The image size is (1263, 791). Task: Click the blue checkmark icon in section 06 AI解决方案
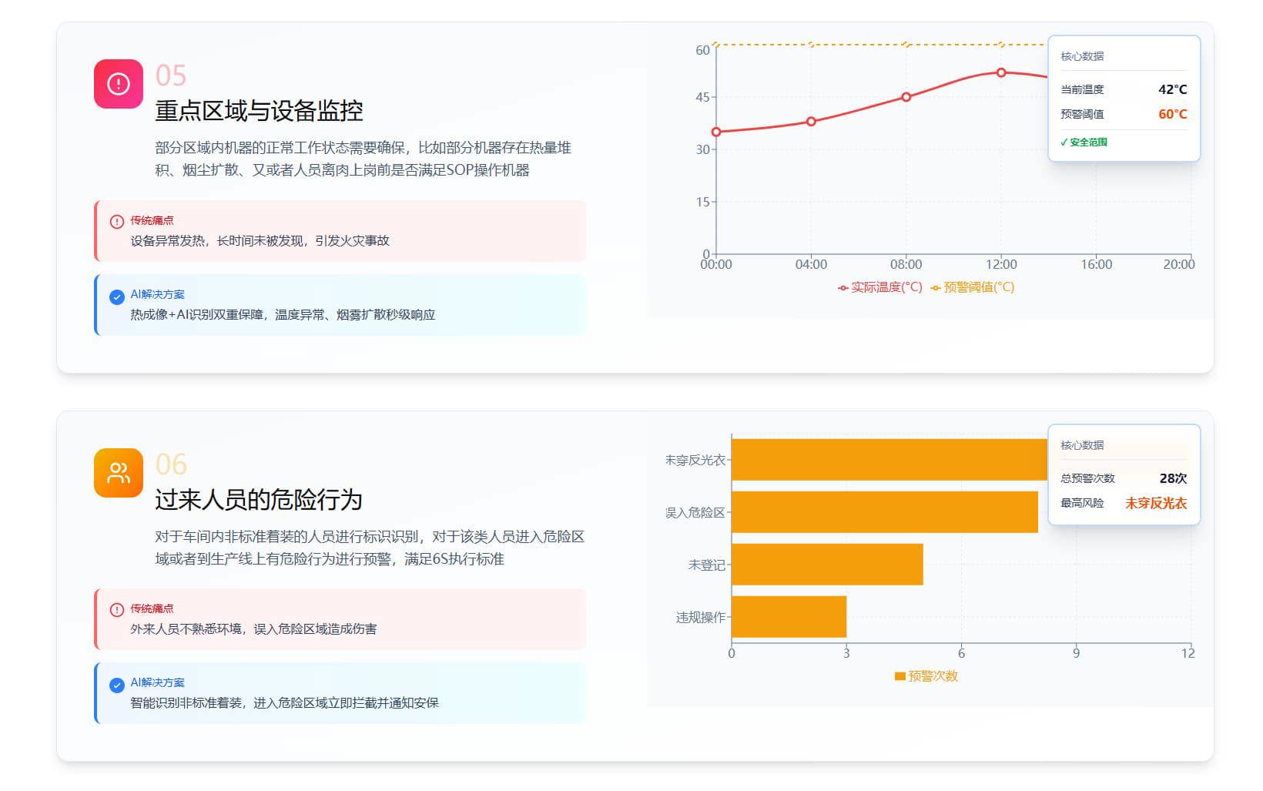(x=117, y=685)
